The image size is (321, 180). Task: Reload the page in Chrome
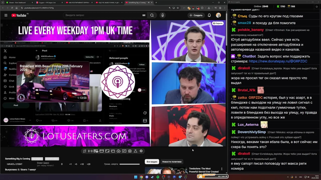pos(12,8)
